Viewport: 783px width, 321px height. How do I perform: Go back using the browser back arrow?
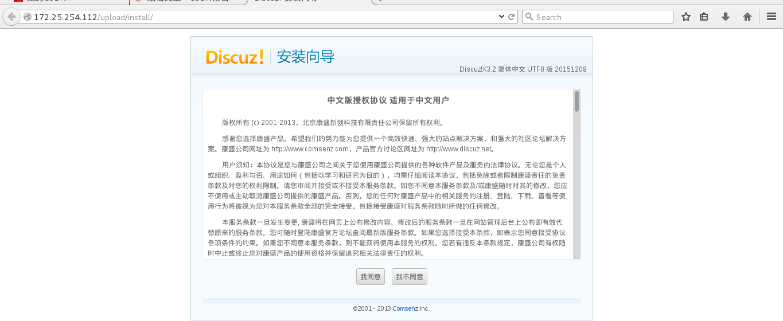tap(11, 17)
